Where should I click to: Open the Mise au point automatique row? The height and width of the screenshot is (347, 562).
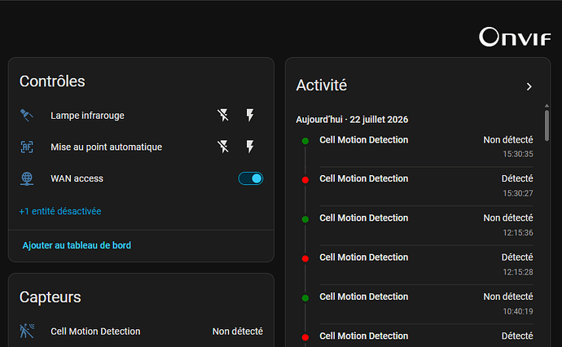pos(141,147)
